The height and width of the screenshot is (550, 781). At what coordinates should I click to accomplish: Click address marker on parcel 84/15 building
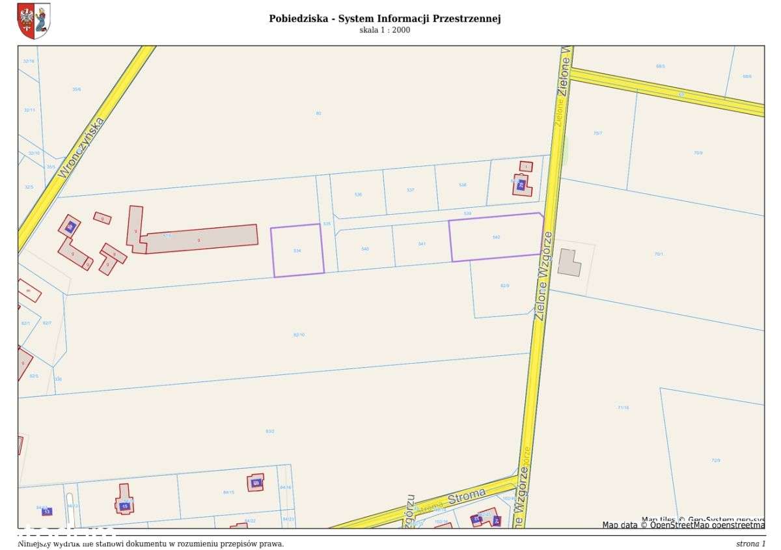[x=256, y=482]
